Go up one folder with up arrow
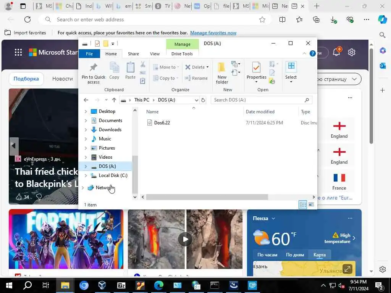This screenshot has height=293, width=391. coord(114,100)
